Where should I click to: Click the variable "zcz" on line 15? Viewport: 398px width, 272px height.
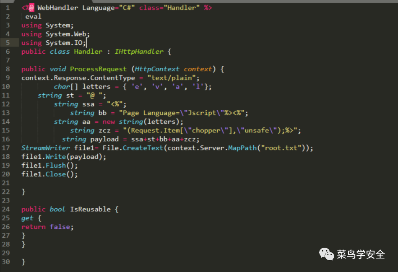104,131
